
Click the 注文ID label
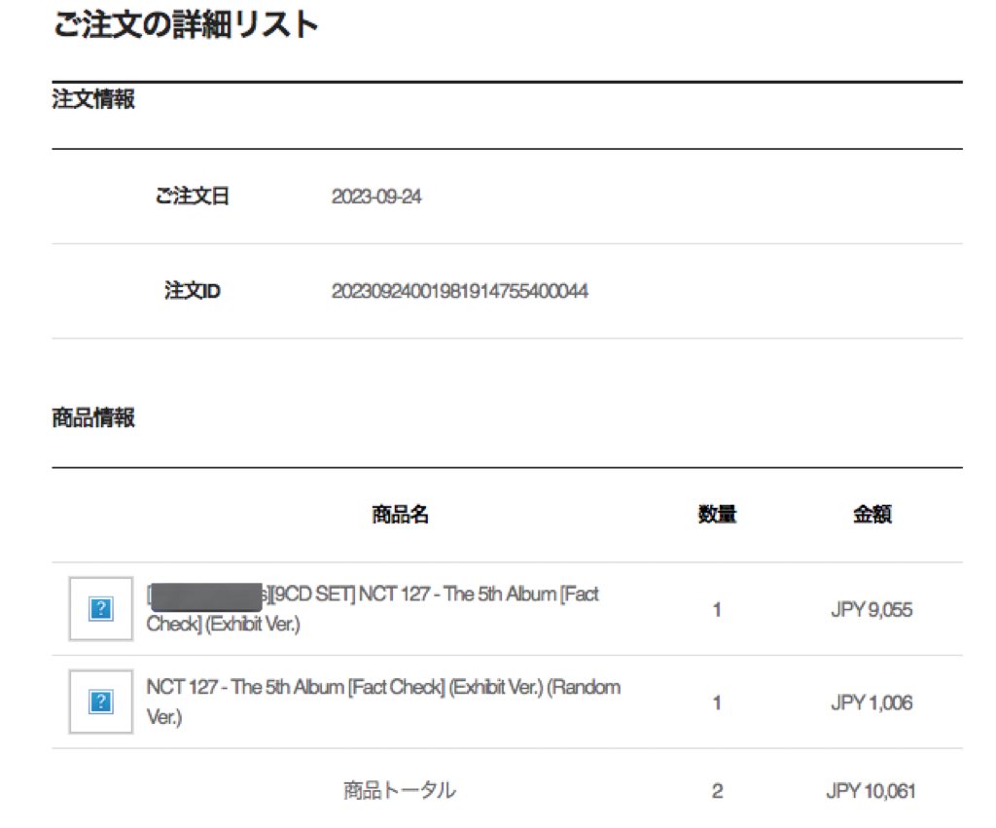coord(192,290)
